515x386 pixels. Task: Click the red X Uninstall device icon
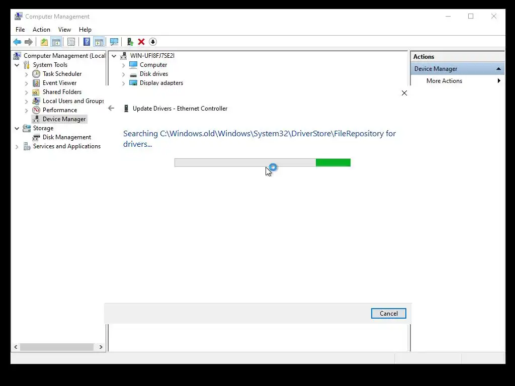click(141, 42)
